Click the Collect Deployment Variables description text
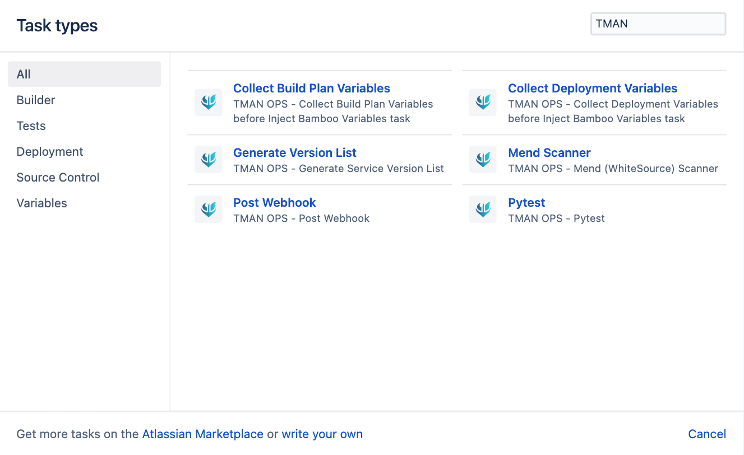 tap(613, 112)
